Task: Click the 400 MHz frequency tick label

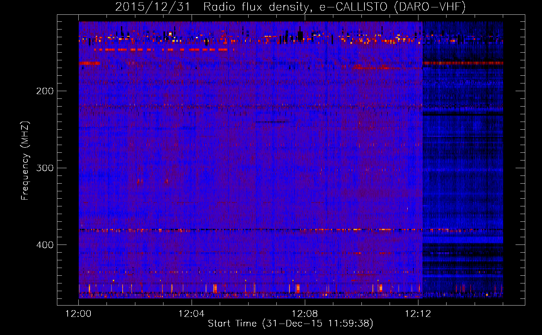Action: [45, 245]
